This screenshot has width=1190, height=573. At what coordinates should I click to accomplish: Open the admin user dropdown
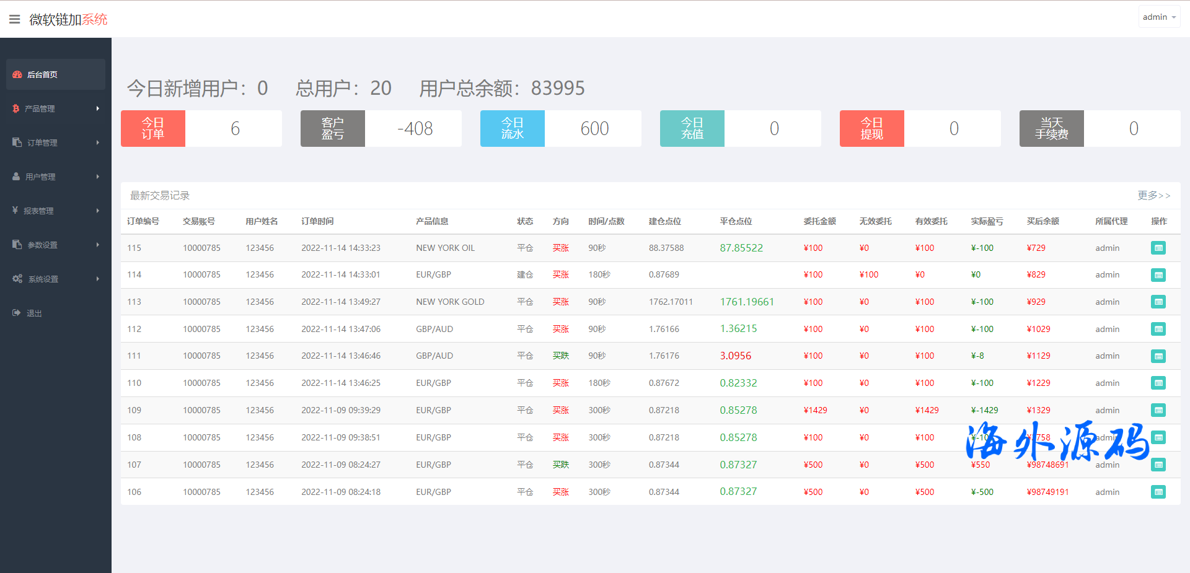1158,17
